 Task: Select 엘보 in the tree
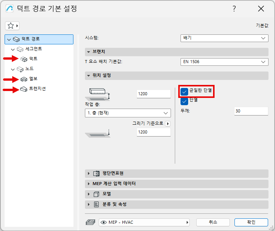(x=33, y=79)
